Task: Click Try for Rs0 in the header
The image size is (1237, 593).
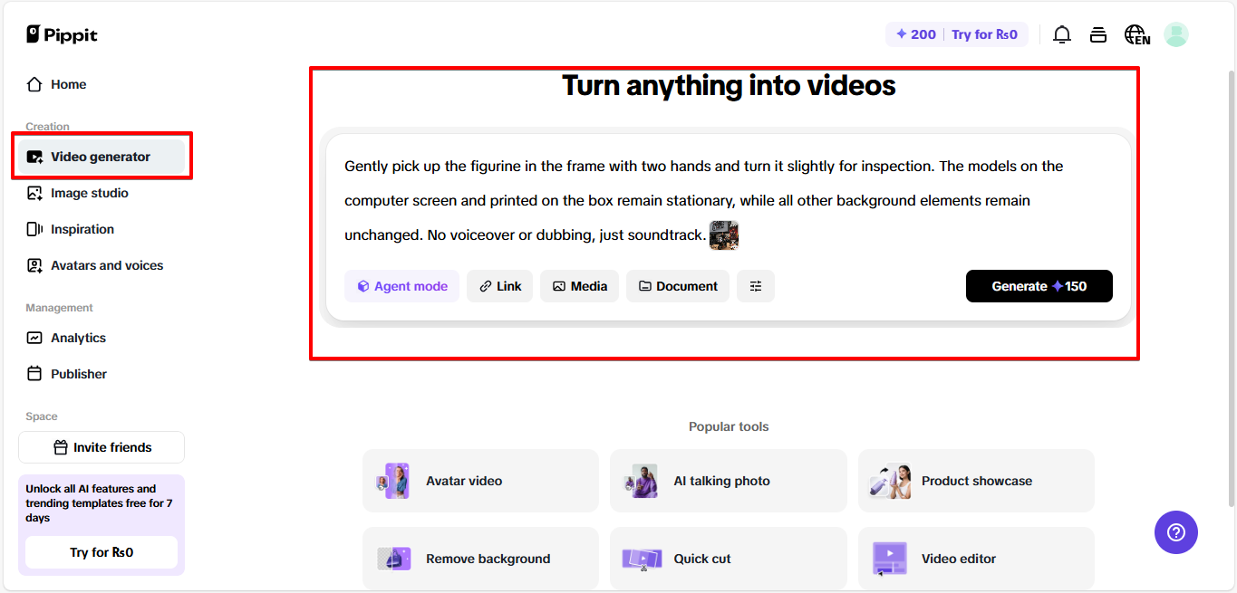Action: click(x=985, y=33)
